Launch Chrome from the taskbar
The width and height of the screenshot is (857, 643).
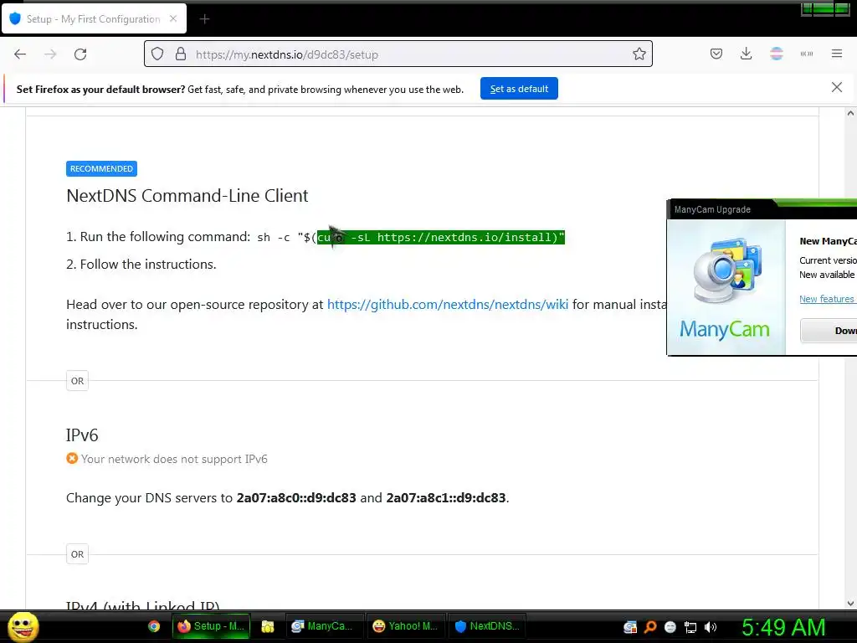[x=154, y=626]
